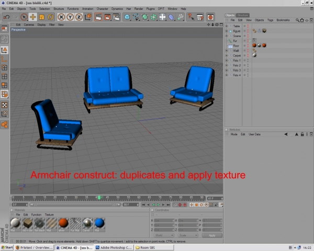
Task: Expand the Carpet object
Action: pyautogui.click(x=227, y=55)
